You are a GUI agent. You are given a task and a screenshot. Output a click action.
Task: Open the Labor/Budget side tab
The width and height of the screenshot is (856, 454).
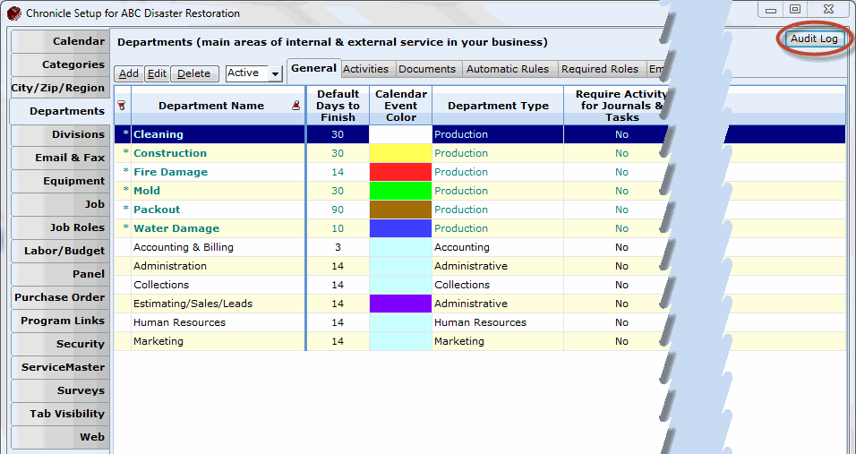pos(60,251)
